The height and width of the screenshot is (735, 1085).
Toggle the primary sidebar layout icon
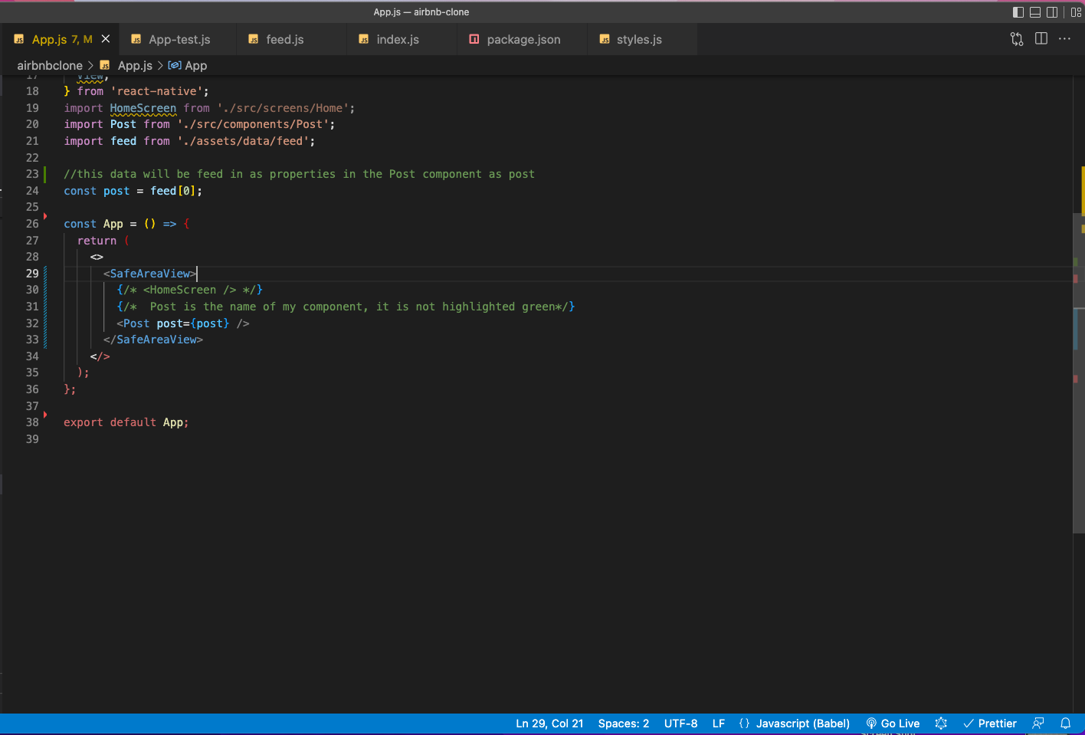[x=1018, y=12]
